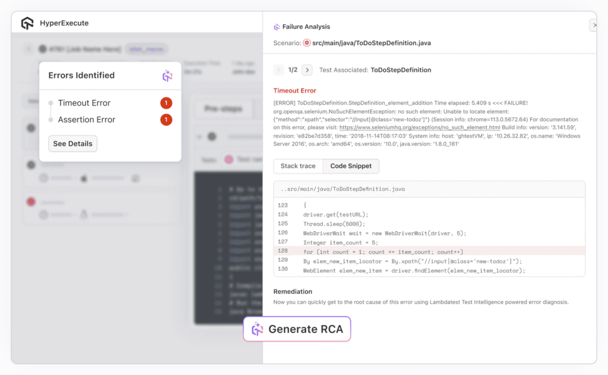Screen dimensions: 608x375
Task: Expand the Pre-steps section
Action: point(224,109)
